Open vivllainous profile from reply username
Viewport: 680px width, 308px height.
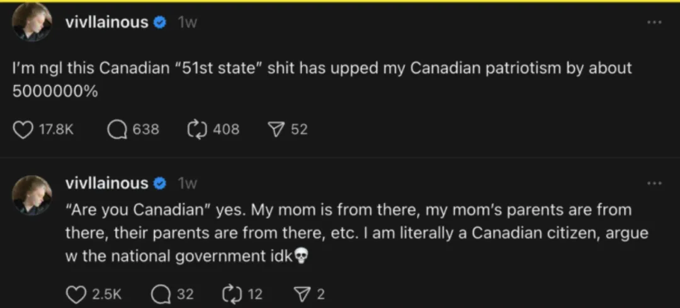(106, 184)
